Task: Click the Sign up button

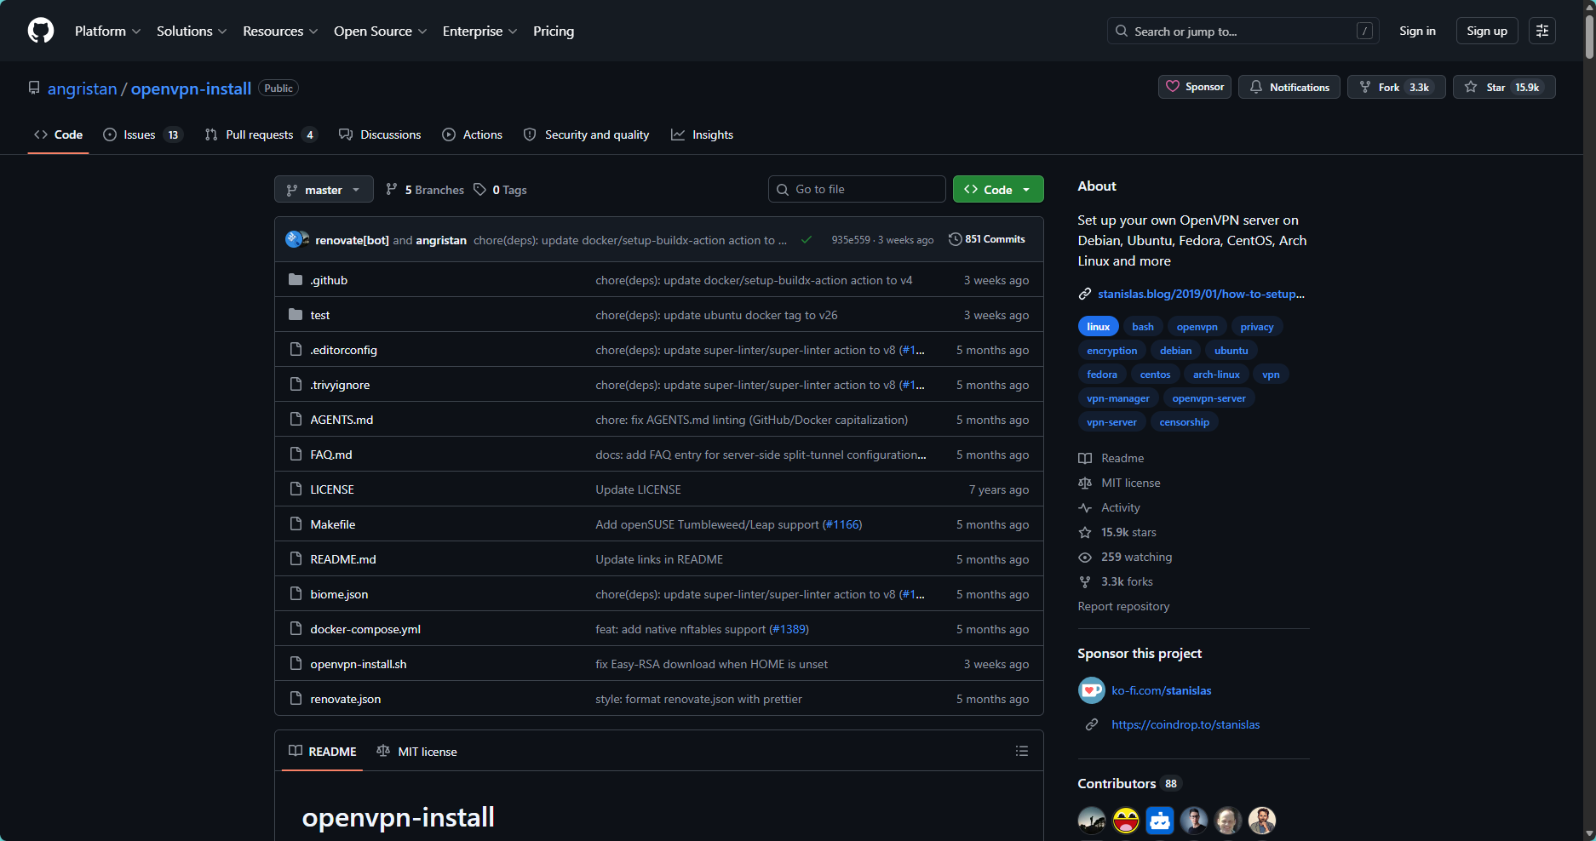Action: [1487, 31]
